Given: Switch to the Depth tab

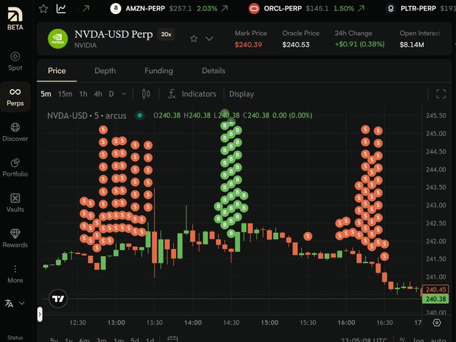Looking at the screenshot, I should point(105,70).
